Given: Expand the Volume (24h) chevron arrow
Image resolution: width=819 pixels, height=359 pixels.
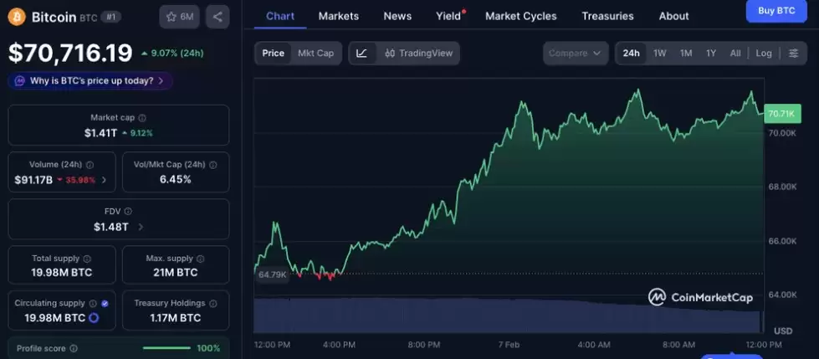Looking at the screenshot, I should tap(104, 180).
